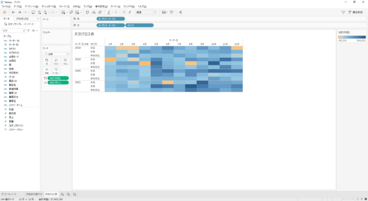The height and width of the screenshot is (201, 368).
Task: Click the highlight pen icon
Action: [109, 12]
